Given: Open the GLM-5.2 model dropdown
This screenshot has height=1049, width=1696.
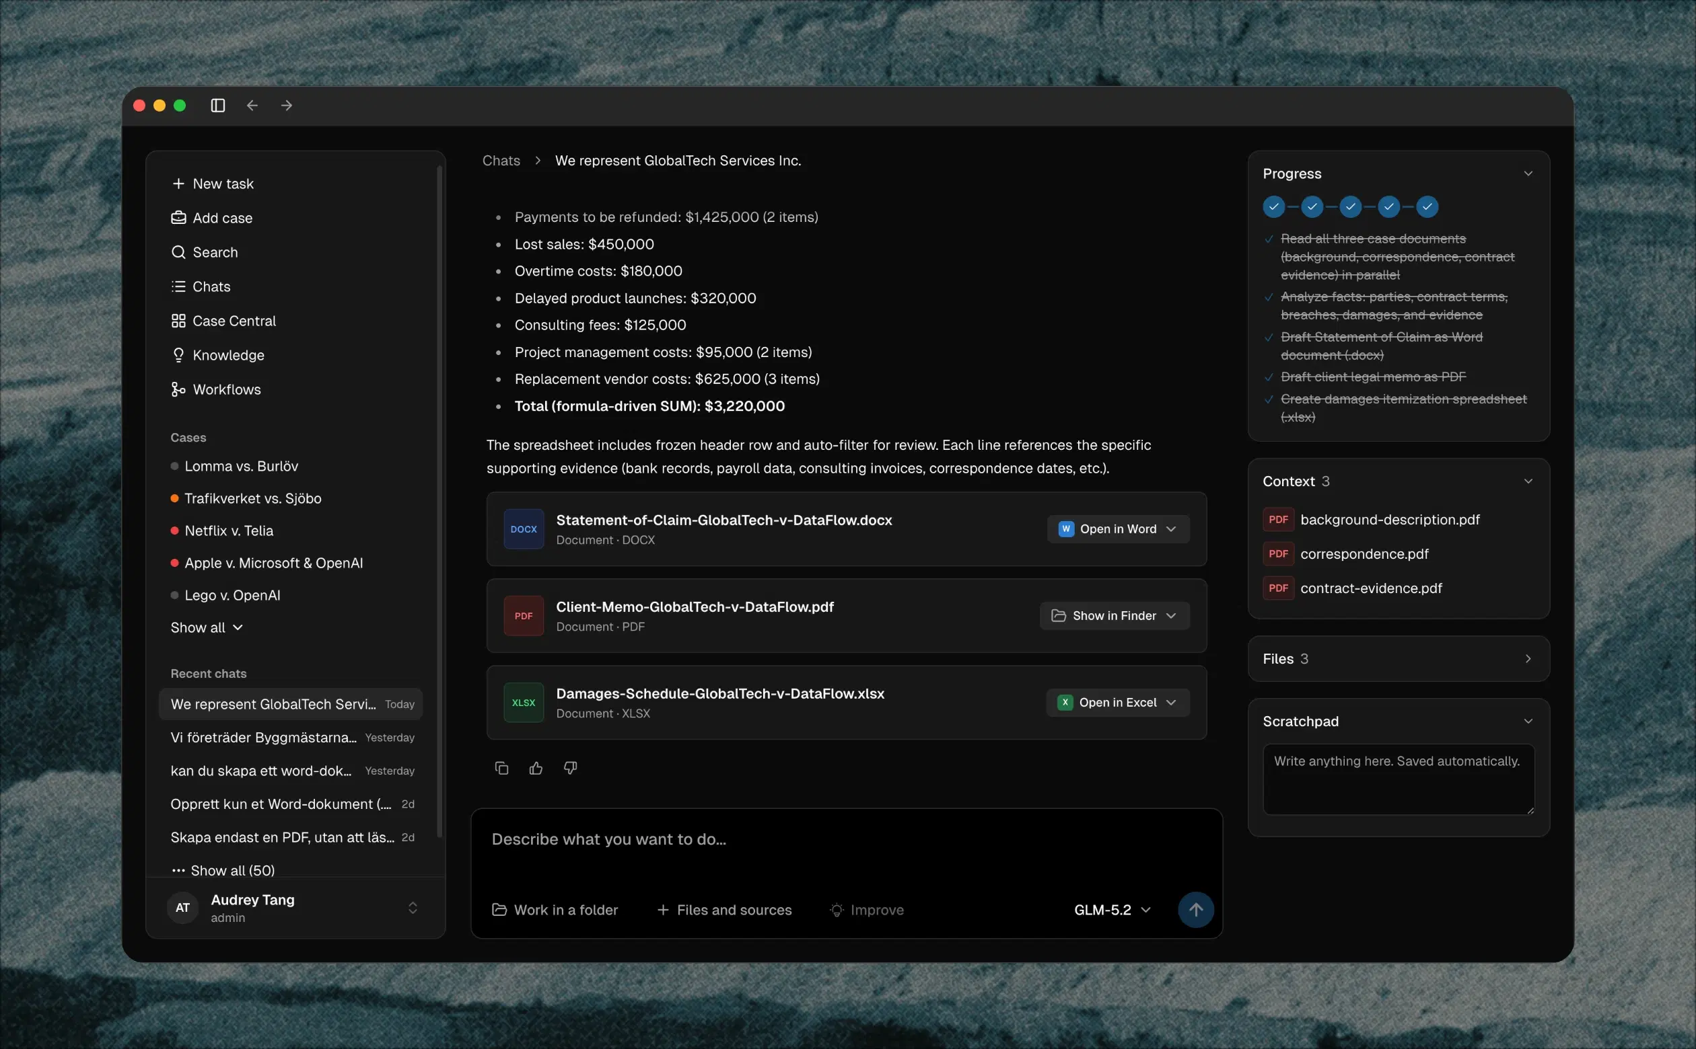Looking at the screenshot, I should [1113, 910].
